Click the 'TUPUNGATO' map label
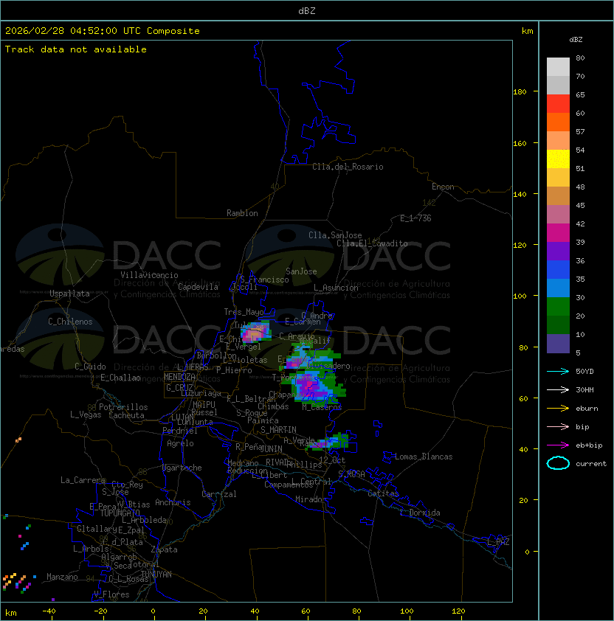614x621 pixels. pos(120,513)
